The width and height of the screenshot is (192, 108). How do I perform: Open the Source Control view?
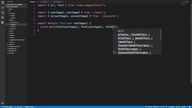coord(2,13)
